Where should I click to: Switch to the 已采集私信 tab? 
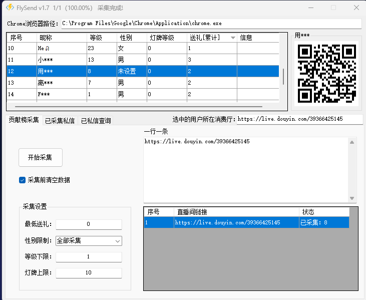coord(60,121)
